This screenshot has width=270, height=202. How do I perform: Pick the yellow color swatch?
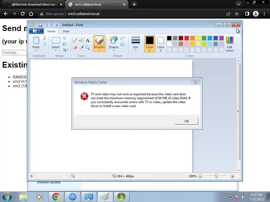point(198,38)
